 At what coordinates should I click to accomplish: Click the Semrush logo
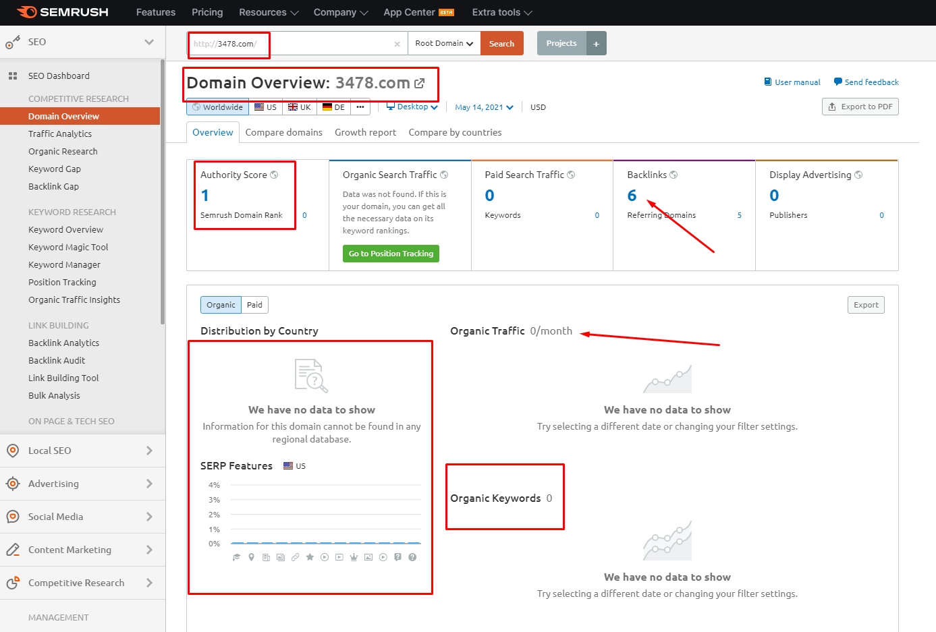coord(63,12)
